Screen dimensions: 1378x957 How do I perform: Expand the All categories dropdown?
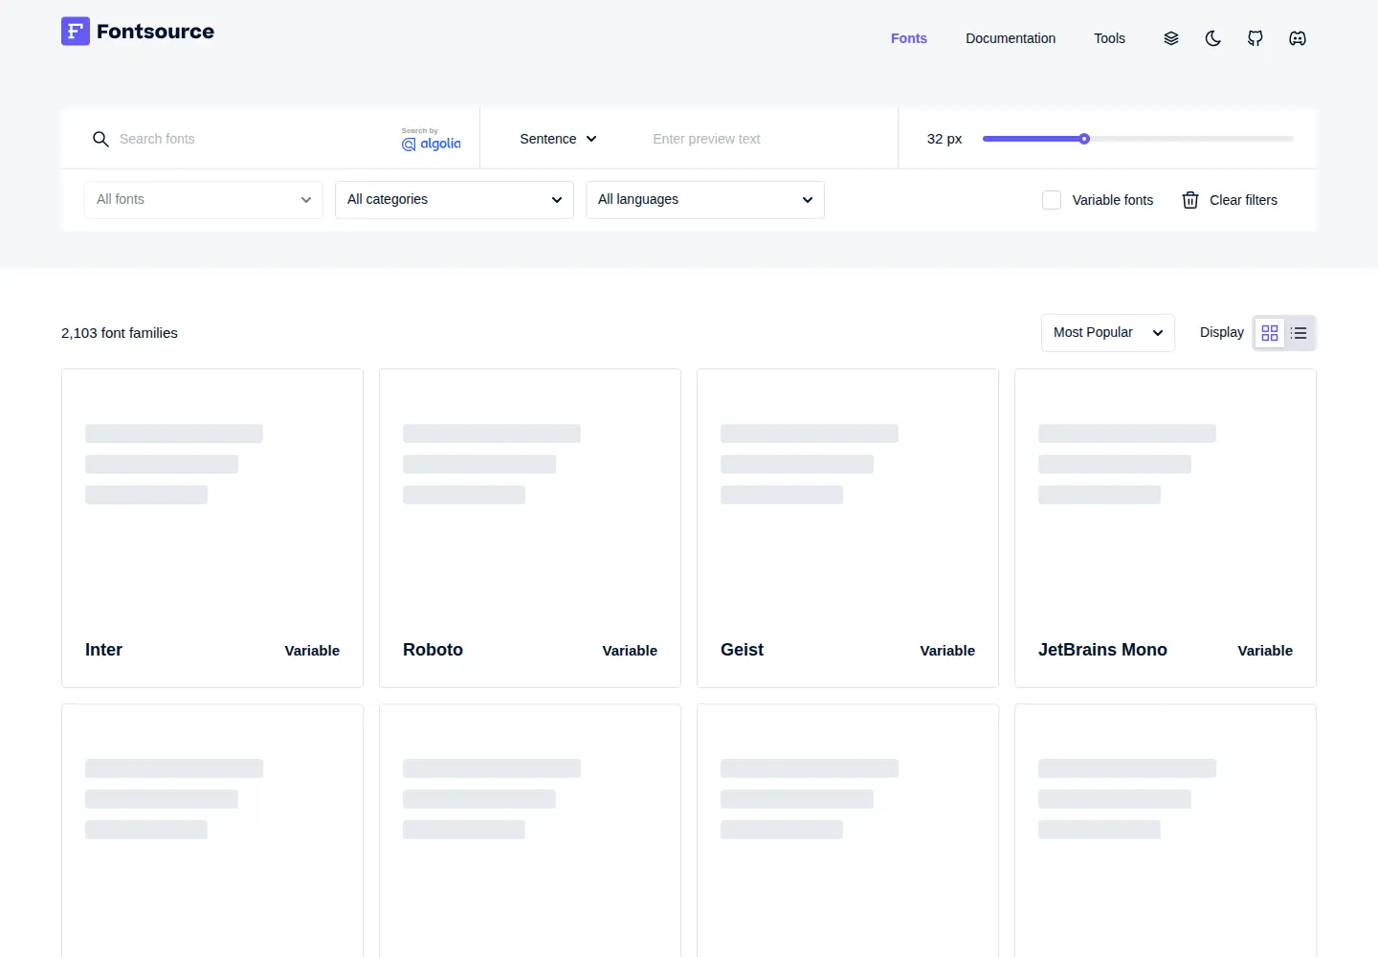pos(455,200)
